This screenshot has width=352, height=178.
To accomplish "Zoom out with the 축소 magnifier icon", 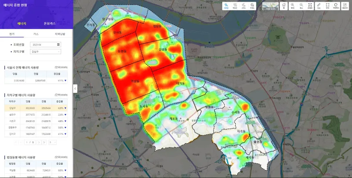I will click(x=301, y=5).
